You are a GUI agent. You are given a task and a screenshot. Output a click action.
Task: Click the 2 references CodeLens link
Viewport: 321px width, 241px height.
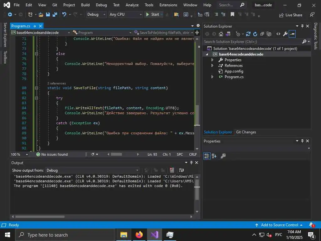coord(56,83)
